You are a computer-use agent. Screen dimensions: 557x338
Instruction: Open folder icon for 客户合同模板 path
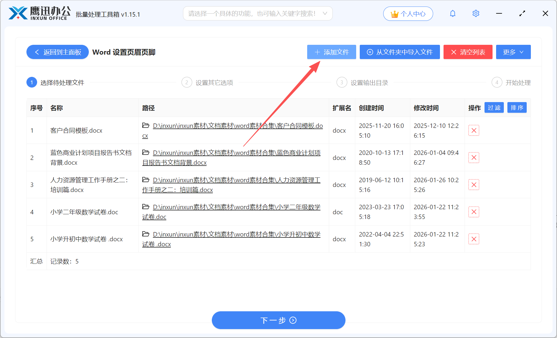click(146, 125)
